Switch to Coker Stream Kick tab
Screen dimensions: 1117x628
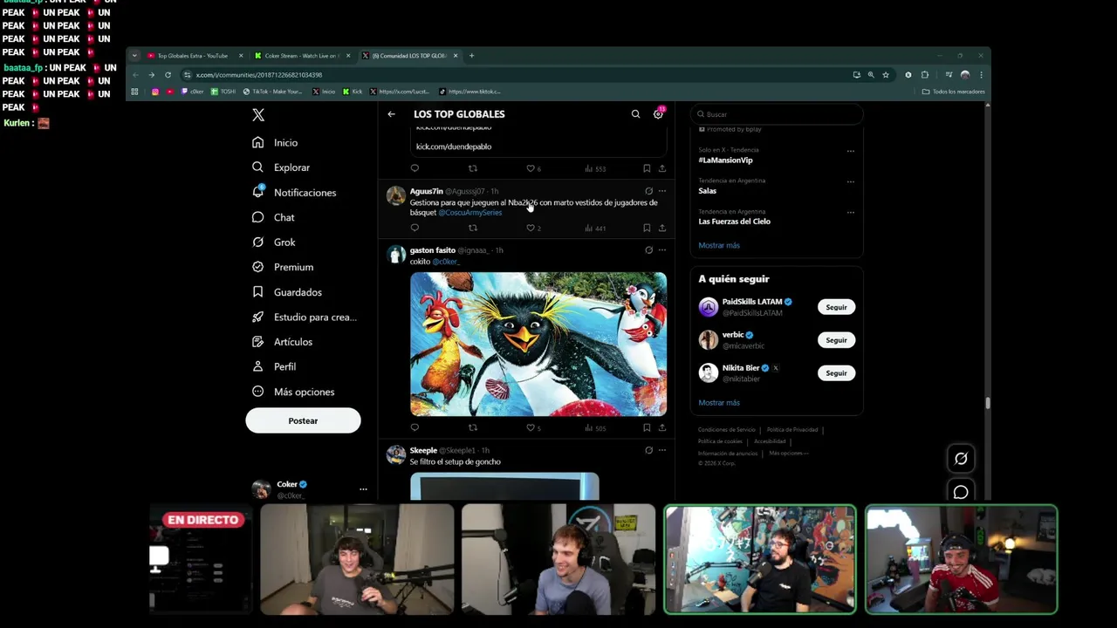[x=301, y=56]
